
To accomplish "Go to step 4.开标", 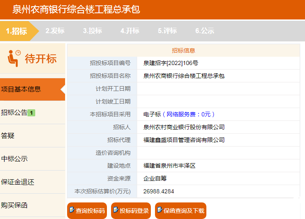I will pyautogui.click(x=130, y=31).
